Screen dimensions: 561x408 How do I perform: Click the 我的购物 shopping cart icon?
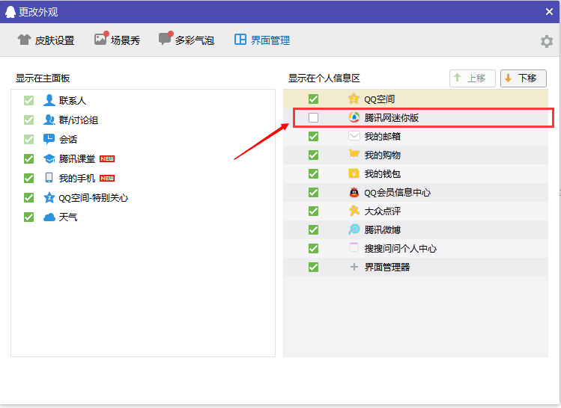pyautogui.click(x=354, y=155)
